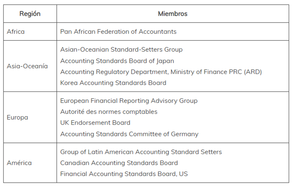
Task: Click the word Germany in table
Action: tap(185, 134)
